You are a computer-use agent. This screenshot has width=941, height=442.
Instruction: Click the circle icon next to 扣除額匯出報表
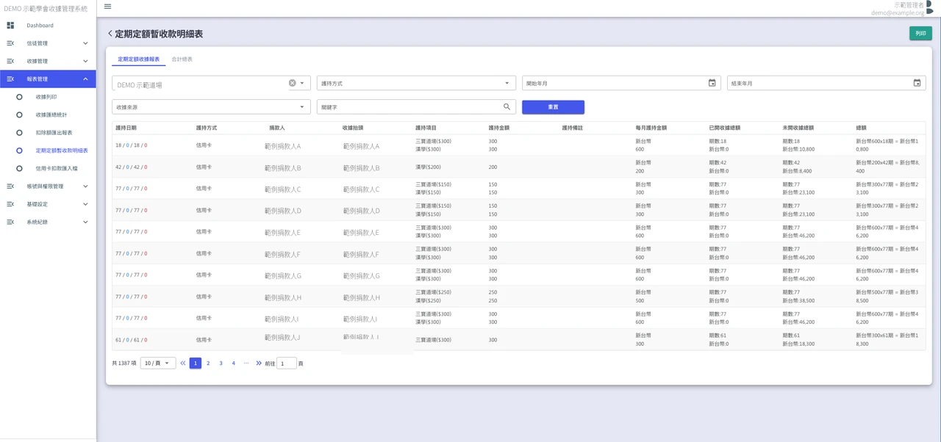click(19, 133)
